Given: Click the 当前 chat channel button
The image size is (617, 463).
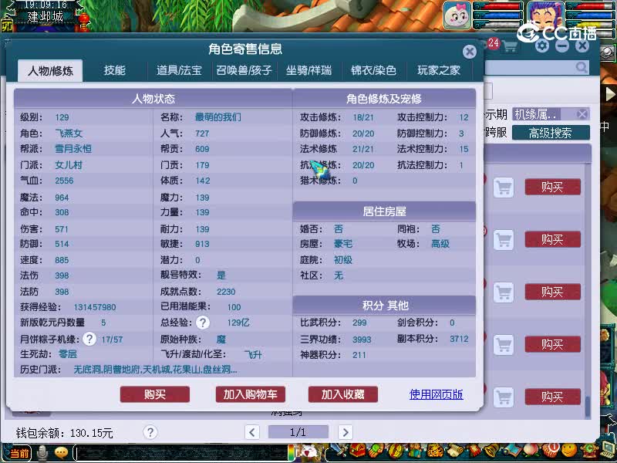Looking at the screenshot, I should (19, 454).
